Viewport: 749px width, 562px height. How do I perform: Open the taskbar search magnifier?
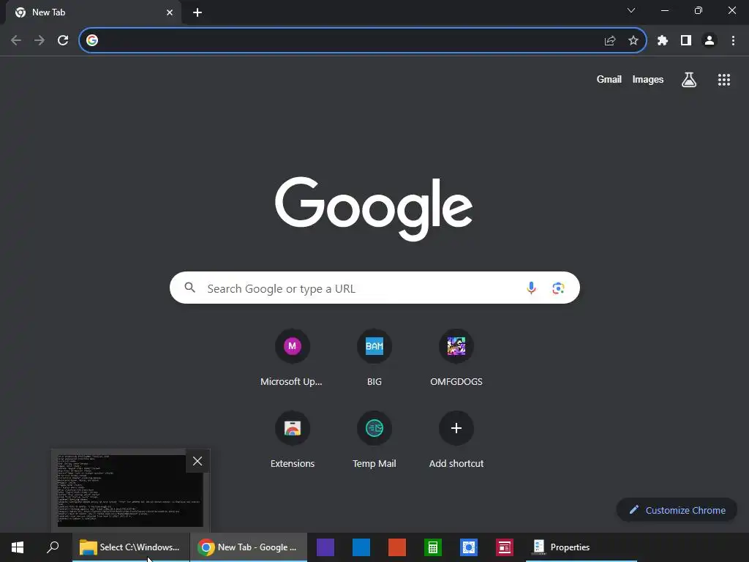(x=53, y=547)
